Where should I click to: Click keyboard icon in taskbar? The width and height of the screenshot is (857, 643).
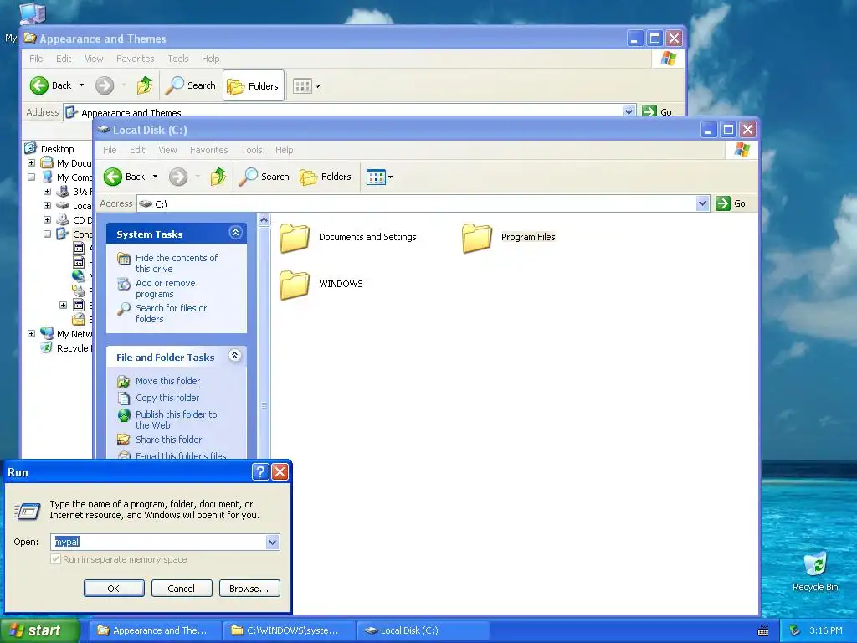pos(763,631)
